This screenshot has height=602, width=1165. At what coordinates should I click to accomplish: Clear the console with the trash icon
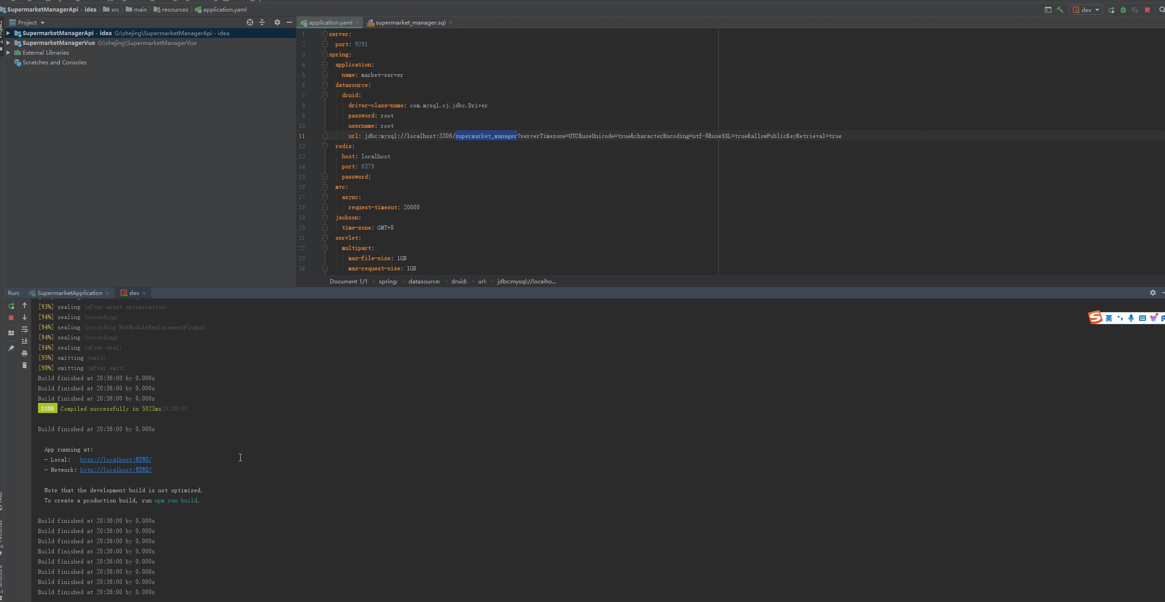(25, 365)
